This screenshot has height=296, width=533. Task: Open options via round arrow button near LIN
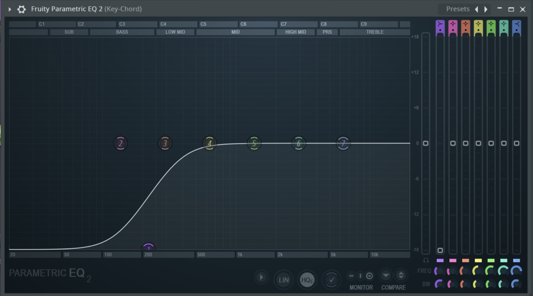tap(261, 278)
